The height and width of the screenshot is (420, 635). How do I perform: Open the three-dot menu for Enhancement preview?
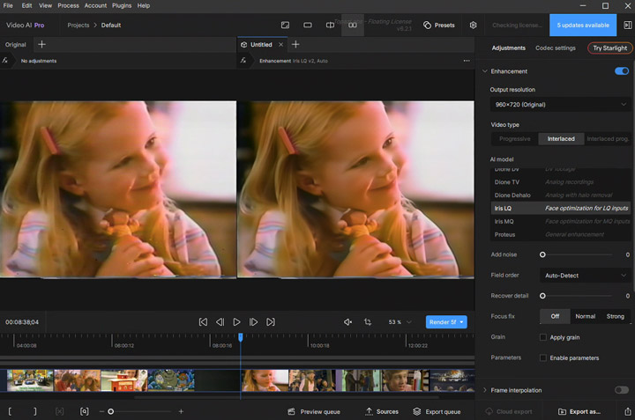[467, 61]
